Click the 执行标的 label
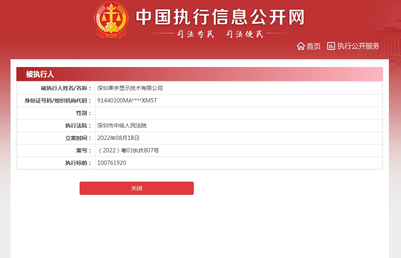This screenshot has width=401, height=258. point(78,163)
